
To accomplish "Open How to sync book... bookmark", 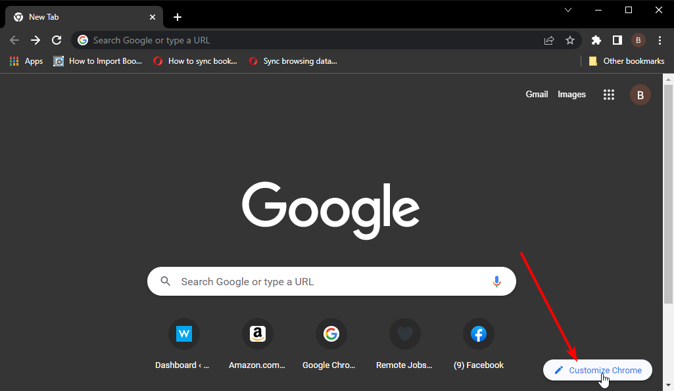I will coord(195,61).
